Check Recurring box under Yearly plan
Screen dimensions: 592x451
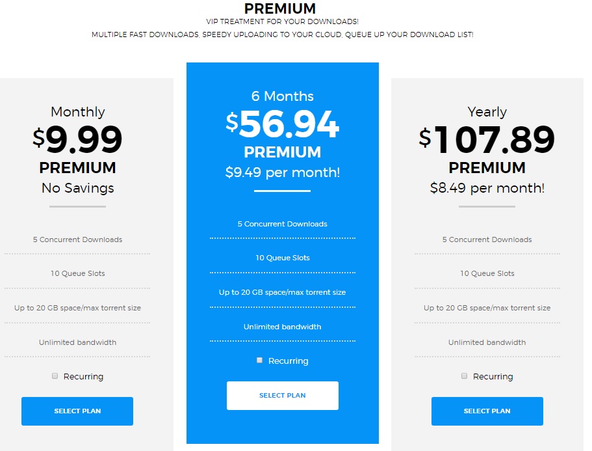point(465,376)
